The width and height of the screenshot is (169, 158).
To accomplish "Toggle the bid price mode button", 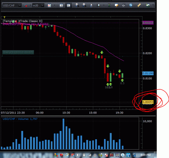I will [61, 5].
